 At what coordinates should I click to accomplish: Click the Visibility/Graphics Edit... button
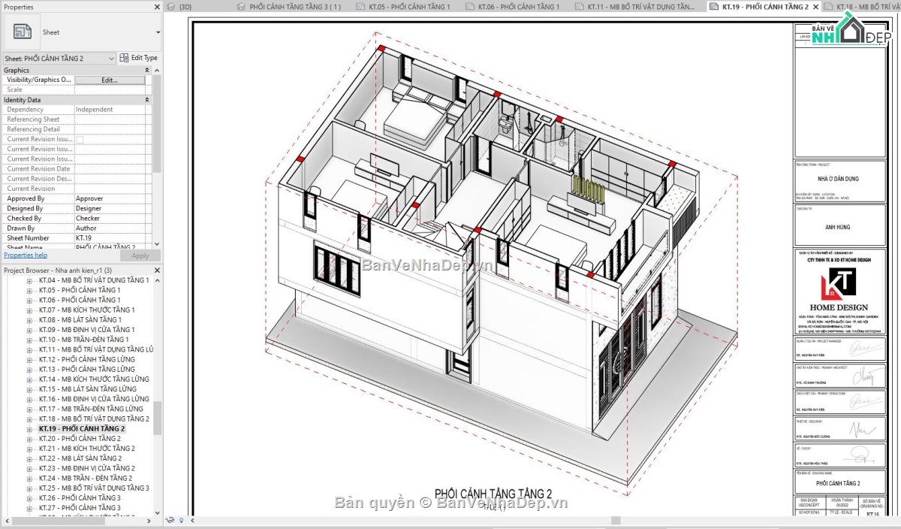pyautogui.click(x=110, y=80)
